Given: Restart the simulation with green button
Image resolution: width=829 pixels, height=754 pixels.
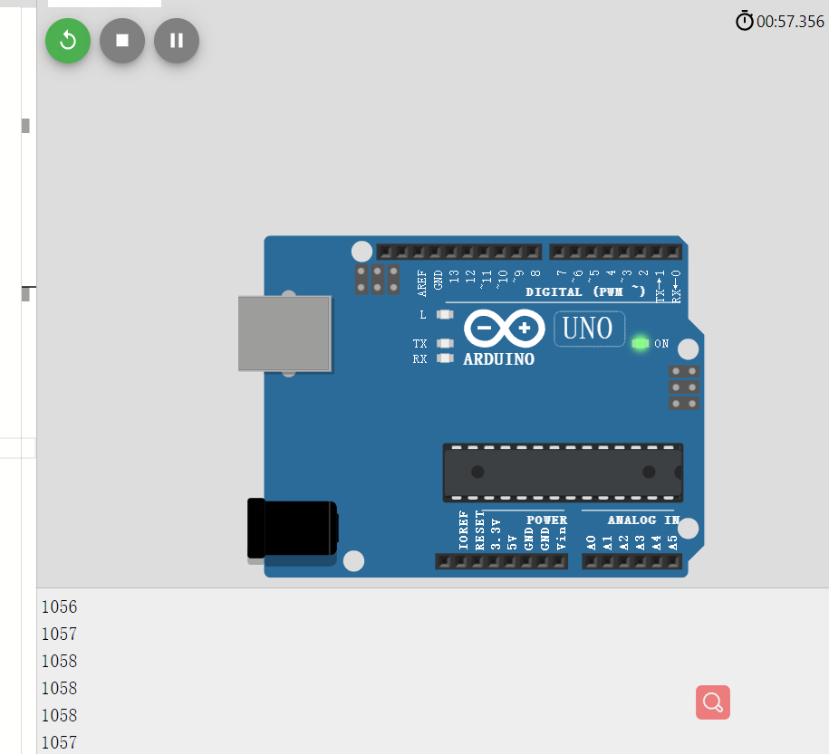Looking at the screenshot, I should coord(68,41).
